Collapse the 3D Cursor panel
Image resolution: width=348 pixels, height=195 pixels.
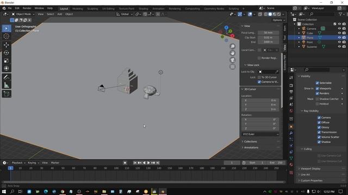pyautogui.click(x=250, y=89)
